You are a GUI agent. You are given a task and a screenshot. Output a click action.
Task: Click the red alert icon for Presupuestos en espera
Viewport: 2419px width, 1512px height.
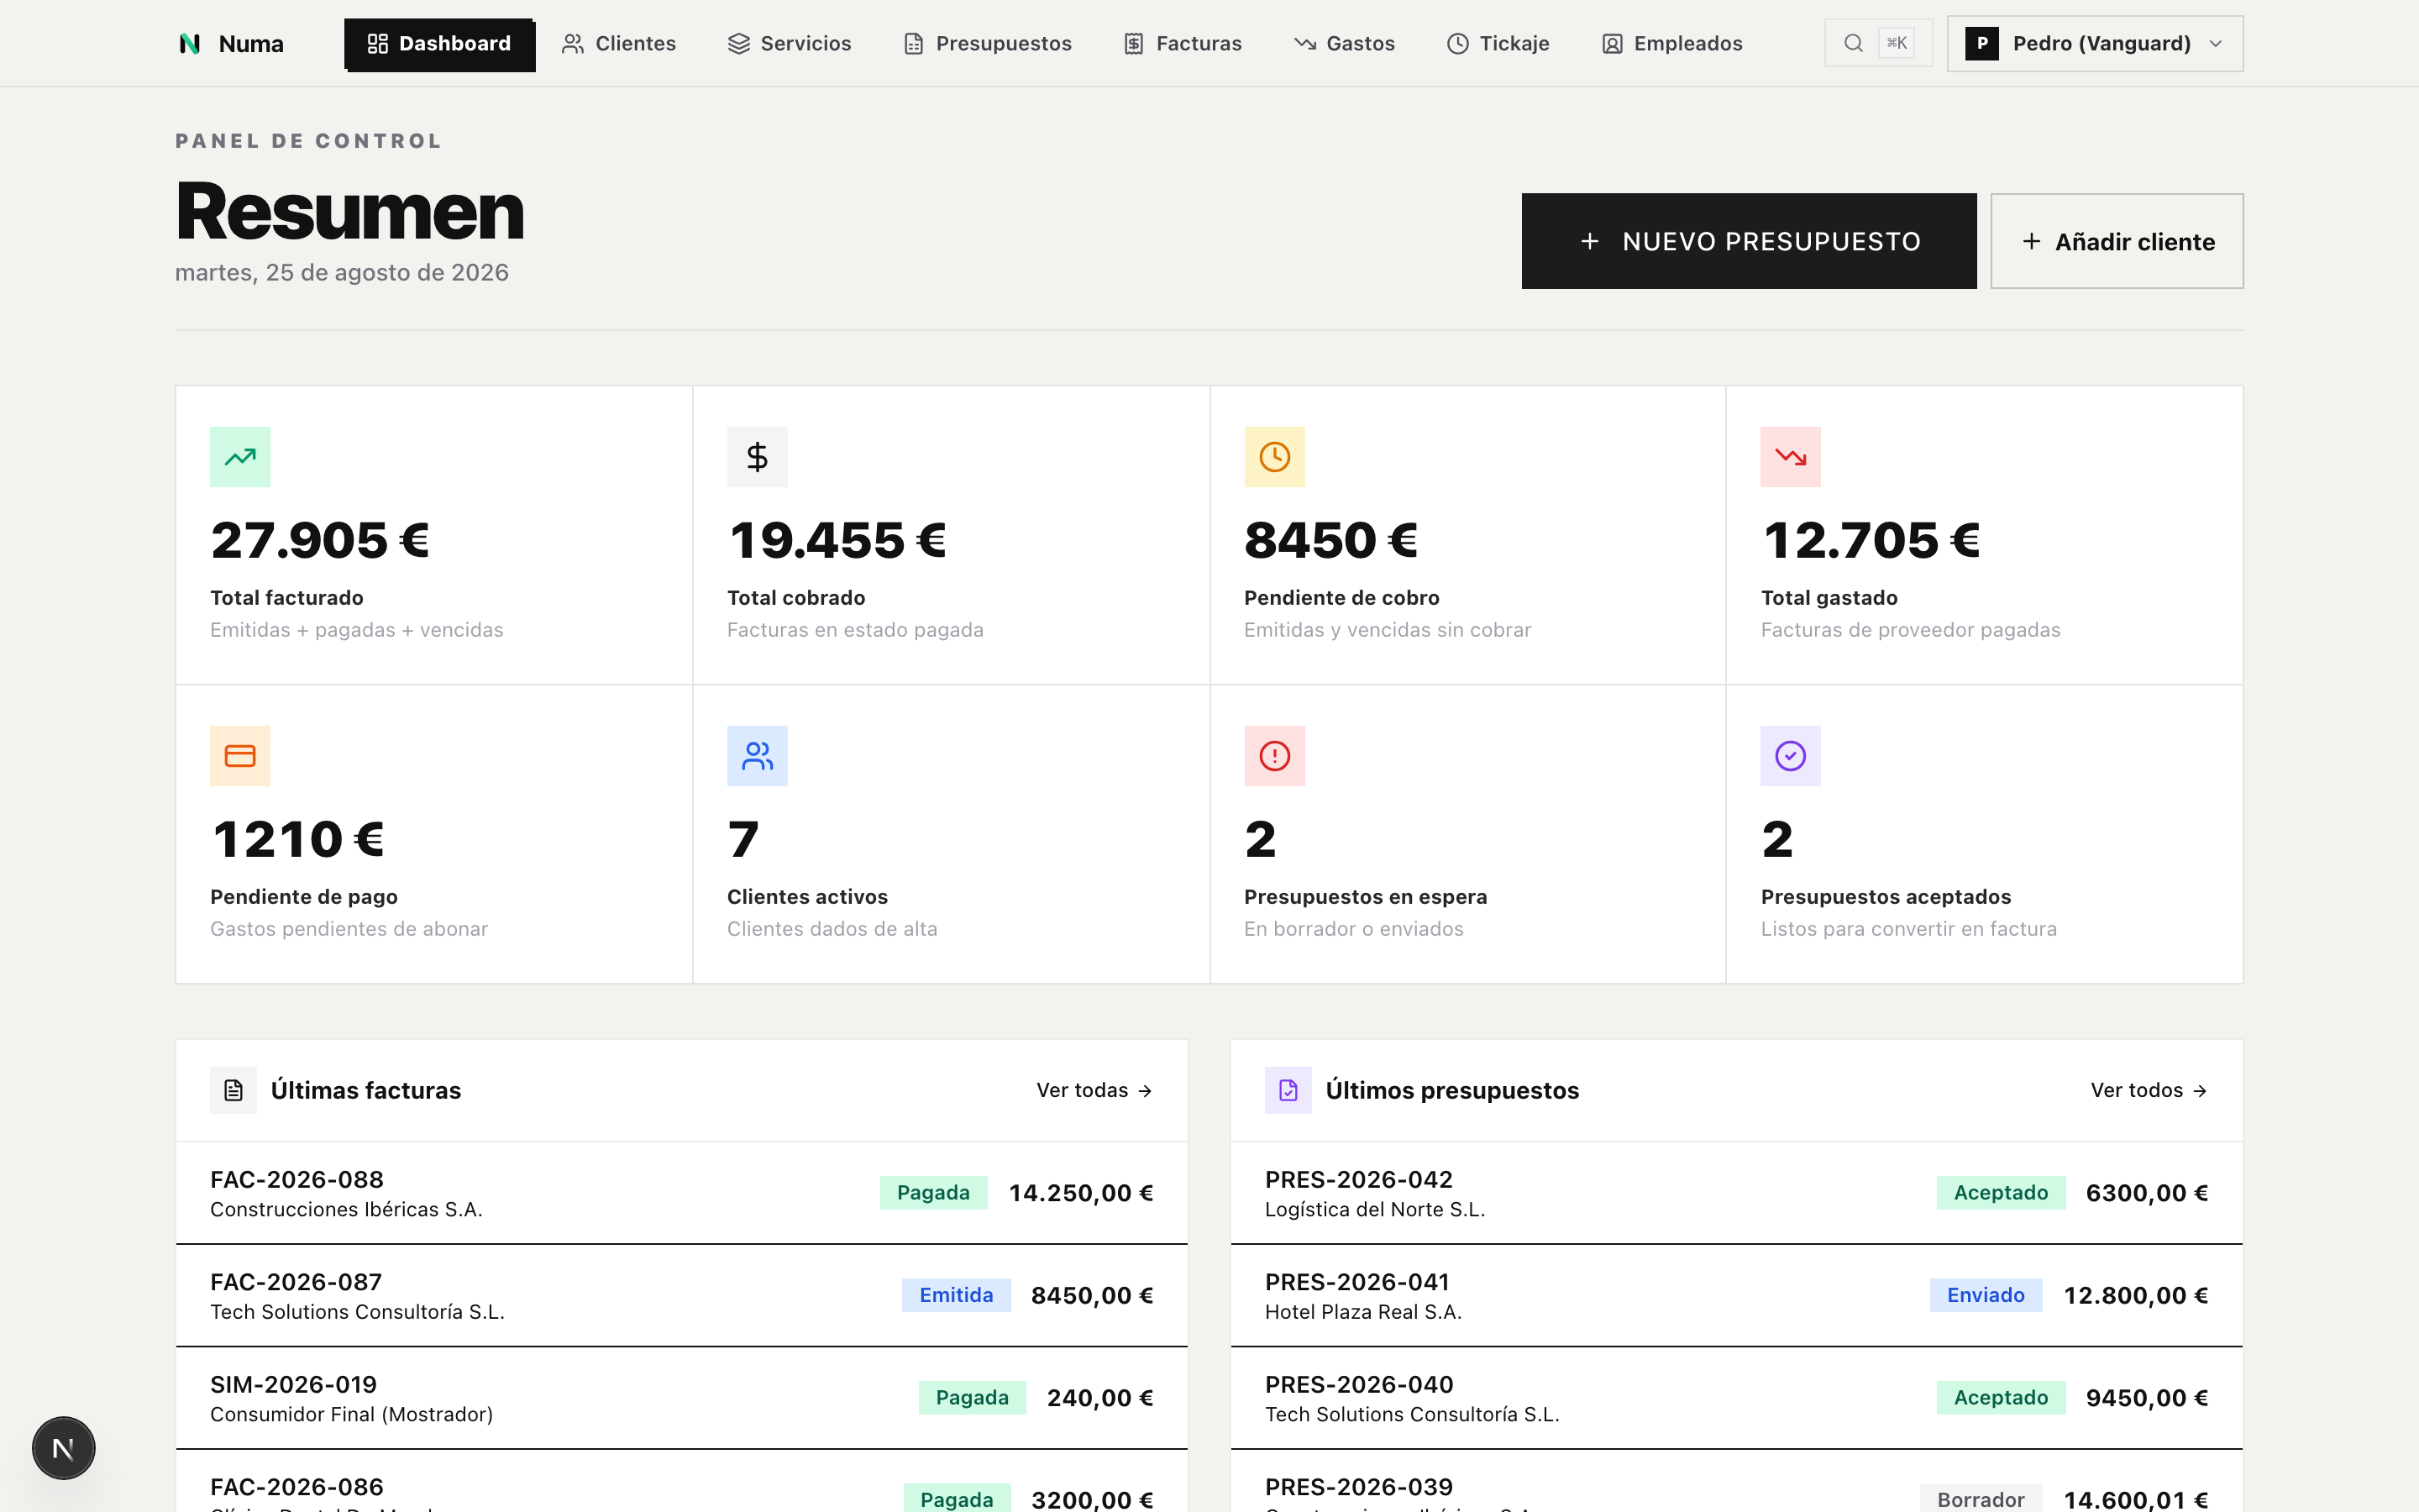pos(1274,756)
